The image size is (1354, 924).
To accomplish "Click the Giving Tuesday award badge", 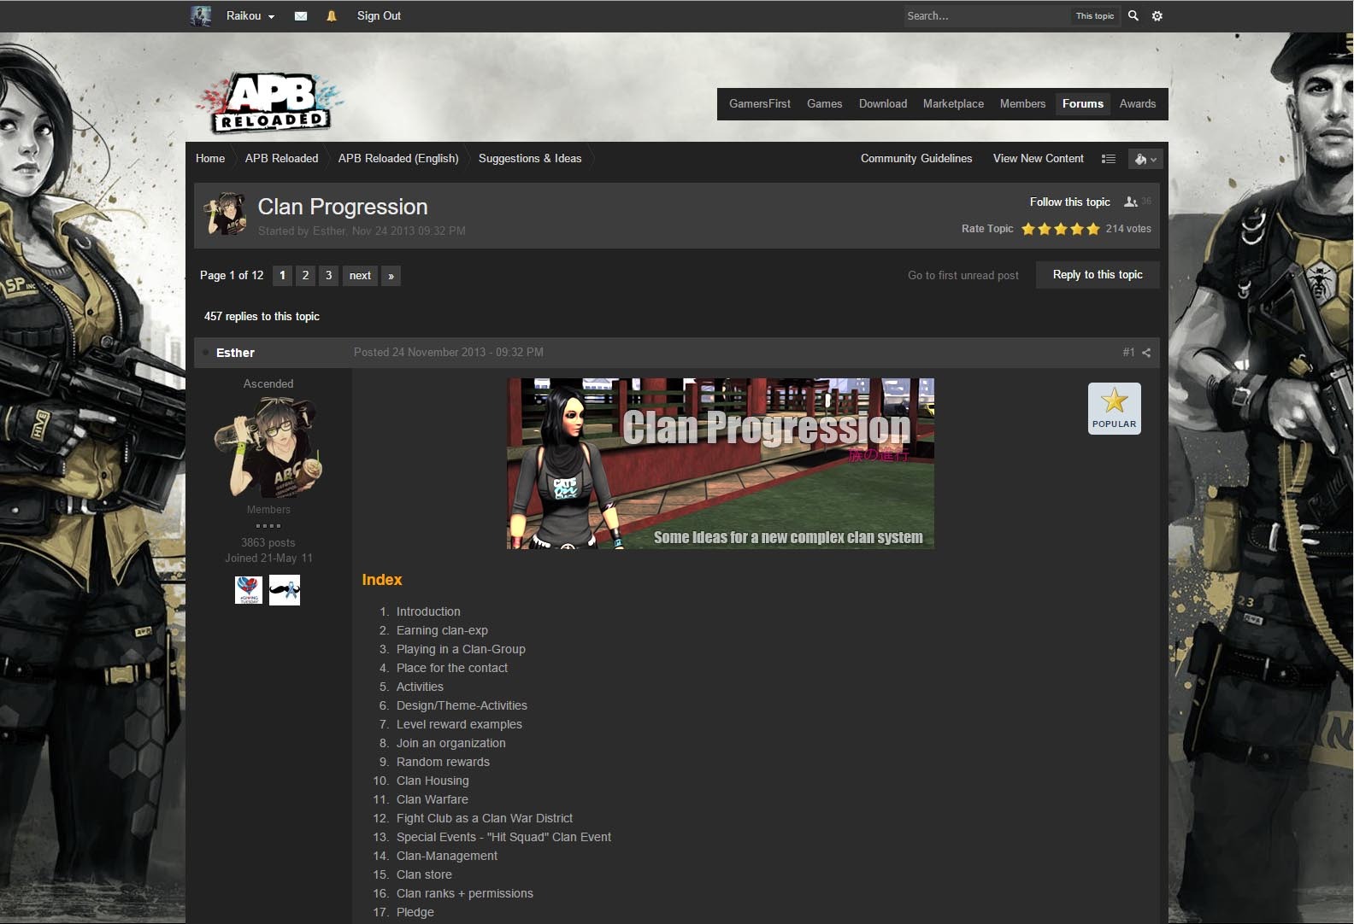I will [249, 589].
